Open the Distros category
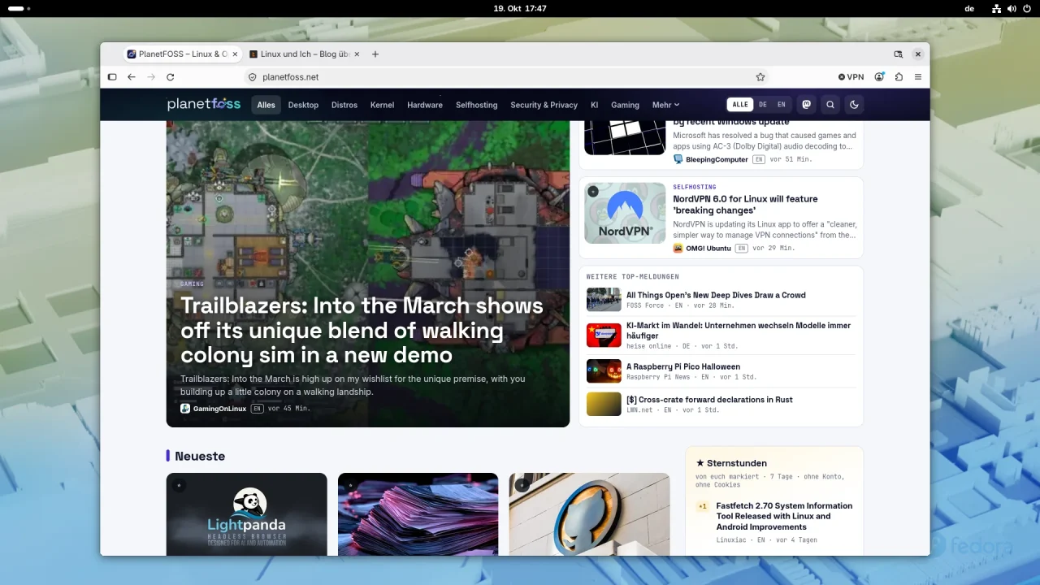 tap(344, 105)
